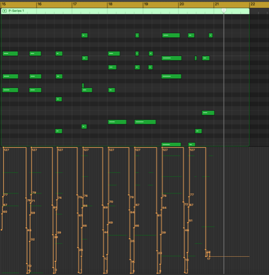The height and width of the screenshot is (275, 269).
Task: Jump to bar 19 on the ruler
Action: tap(146, 4)
